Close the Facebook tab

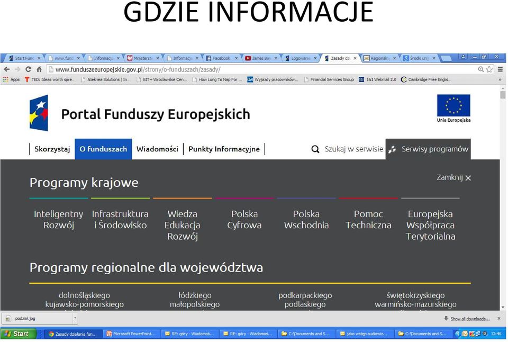pos(236,58)
